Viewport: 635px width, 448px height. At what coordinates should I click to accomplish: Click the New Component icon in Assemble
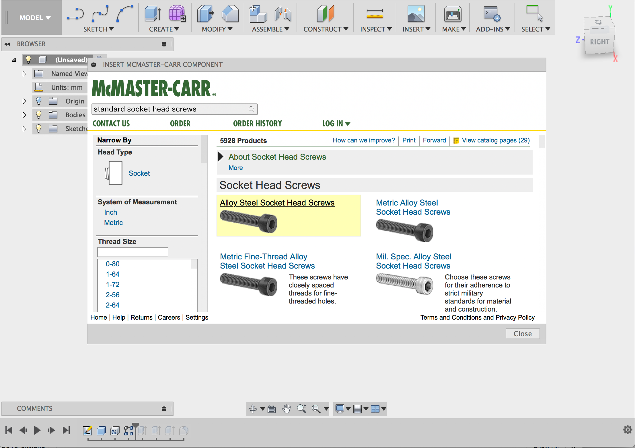click(258, 14)
